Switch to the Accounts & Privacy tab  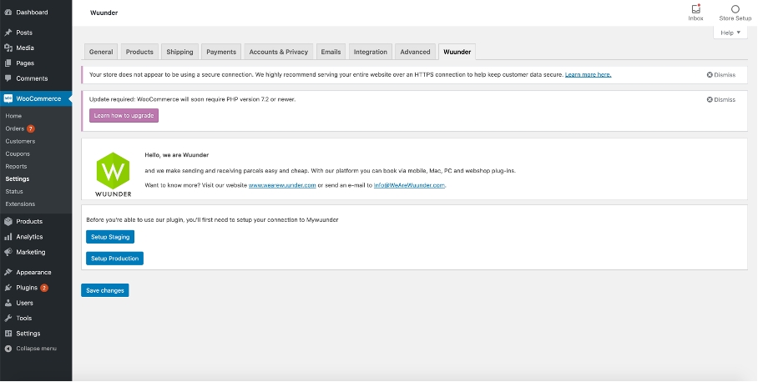click(279, 52)
